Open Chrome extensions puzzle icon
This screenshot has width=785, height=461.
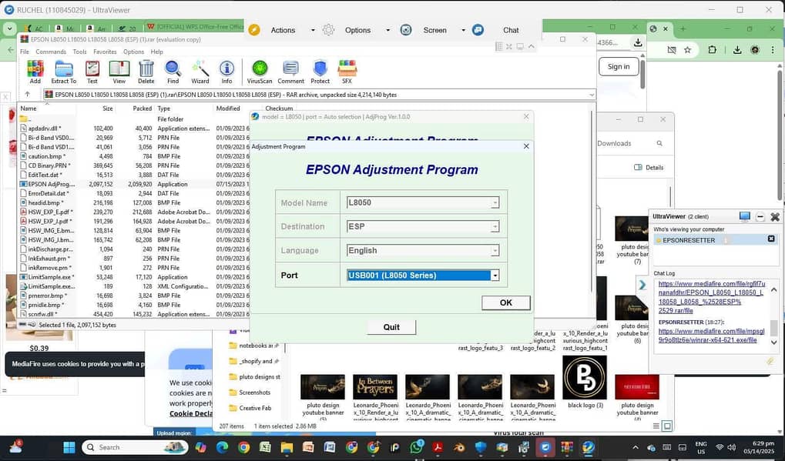coord(712,49)
